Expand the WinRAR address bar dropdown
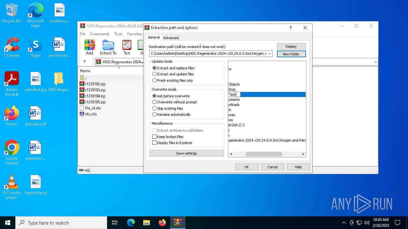Viewport: 408px width, 229px height. [x=375, y=62]
